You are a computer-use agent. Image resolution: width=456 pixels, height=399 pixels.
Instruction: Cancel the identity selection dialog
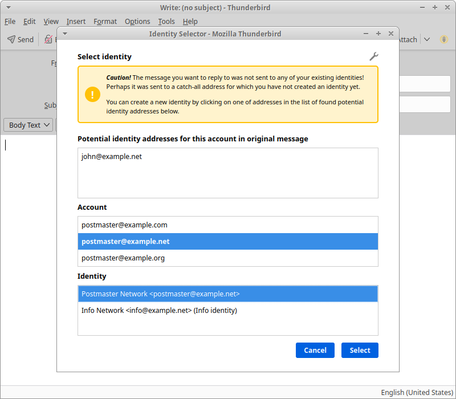click(x=315, y=350)
